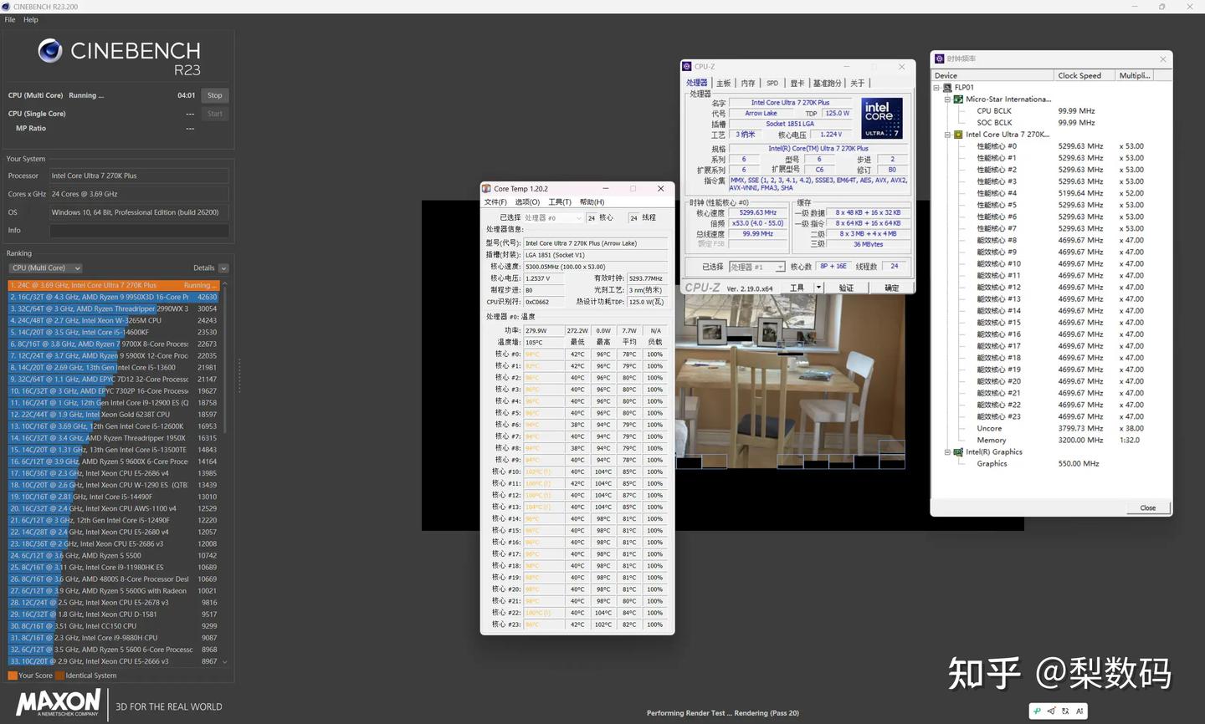Click the Start button for CPU Single Core

tap(215, 114)
